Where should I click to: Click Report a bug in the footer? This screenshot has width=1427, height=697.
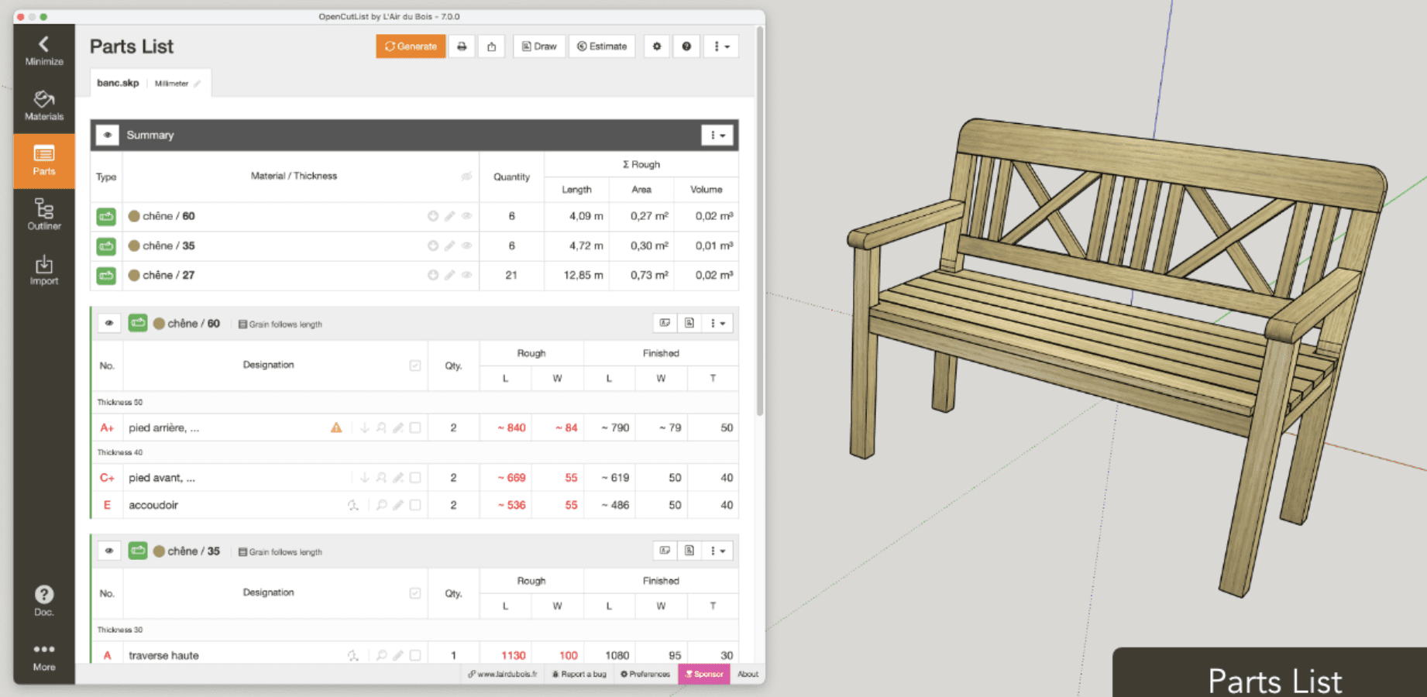[579, 674]
